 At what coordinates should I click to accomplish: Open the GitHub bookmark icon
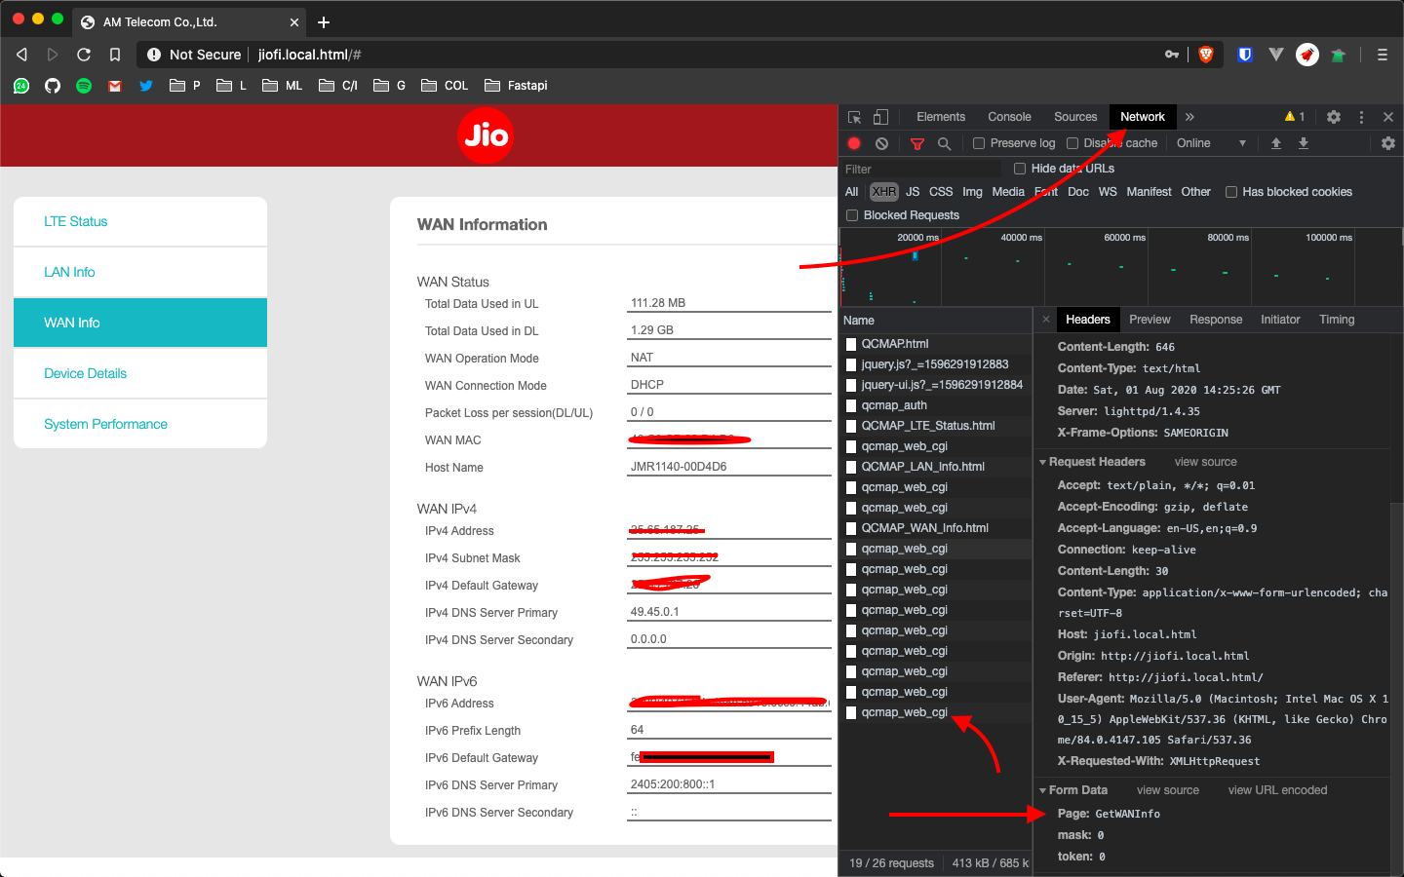[53, 86]
